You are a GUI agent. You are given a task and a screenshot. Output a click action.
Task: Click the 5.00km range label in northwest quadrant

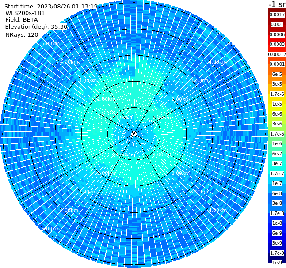[51, 43]
